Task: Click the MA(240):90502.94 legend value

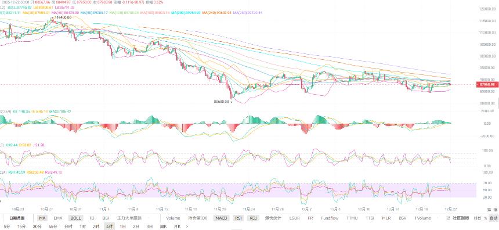Action: [216, 13]
